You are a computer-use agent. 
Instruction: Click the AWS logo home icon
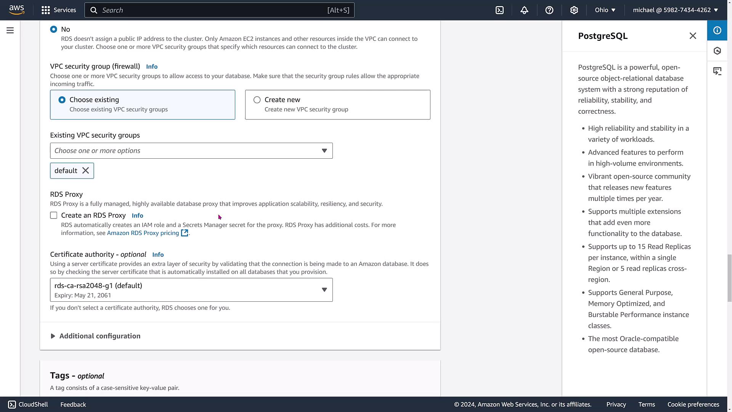click(x=17, y=10)
